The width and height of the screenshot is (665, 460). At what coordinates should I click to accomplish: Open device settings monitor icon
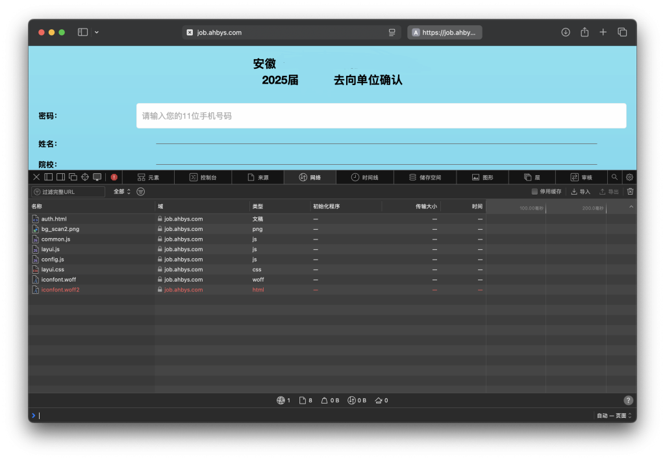click(97, 177)
